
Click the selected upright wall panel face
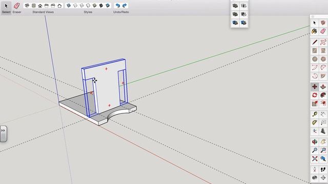[107, 87]
